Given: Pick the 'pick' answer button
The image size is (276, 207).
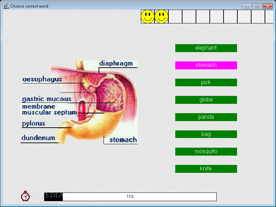Looking at the screenshot, I should click(206, 82).
